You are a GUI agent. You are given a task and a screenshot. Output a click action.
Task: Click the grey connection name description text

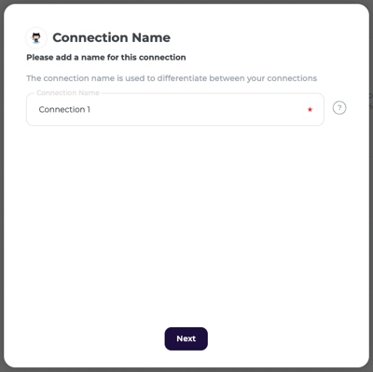click(x=172, y=78)
